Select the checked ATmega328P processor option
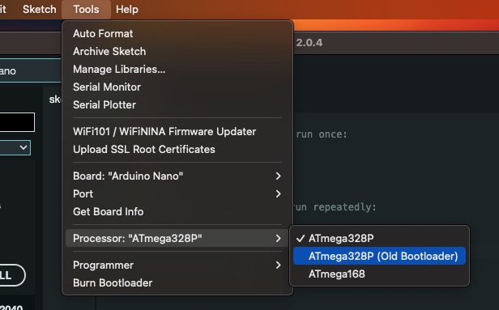The width and height of the screenshot is (499, 310). point(379,239)
